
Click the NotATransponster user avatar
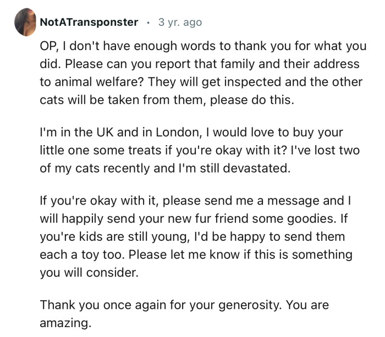click(x=25, y=23)
